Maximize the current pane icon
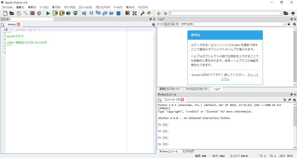Screen dimensions: 297x158 (x=135, y=13)
